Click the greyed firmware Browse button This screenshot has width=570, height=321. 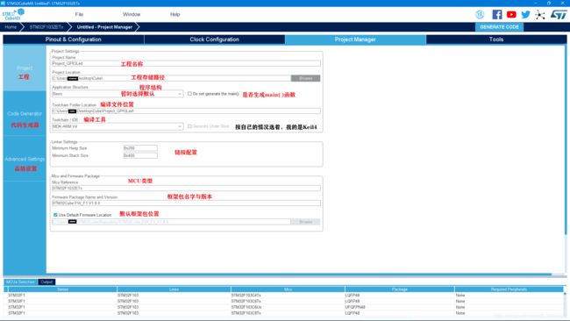(305, 222)
